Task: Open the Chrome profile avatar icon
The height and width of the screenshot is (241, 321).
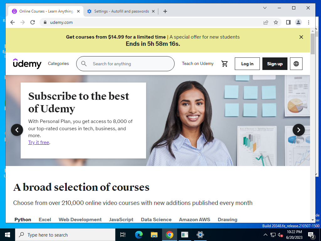Action: (298, 22)
